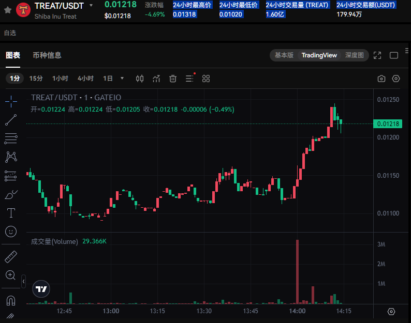Select the 深度图 depth chart mode
This screenshot has height=323, width=411.
pyautogui.click(x=355, y=55)
